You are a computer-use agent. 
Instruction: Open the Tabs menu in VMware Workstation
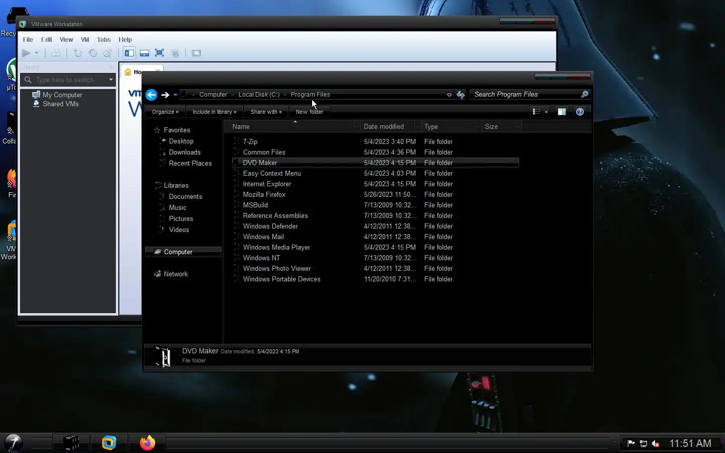[x=104, y=40]
